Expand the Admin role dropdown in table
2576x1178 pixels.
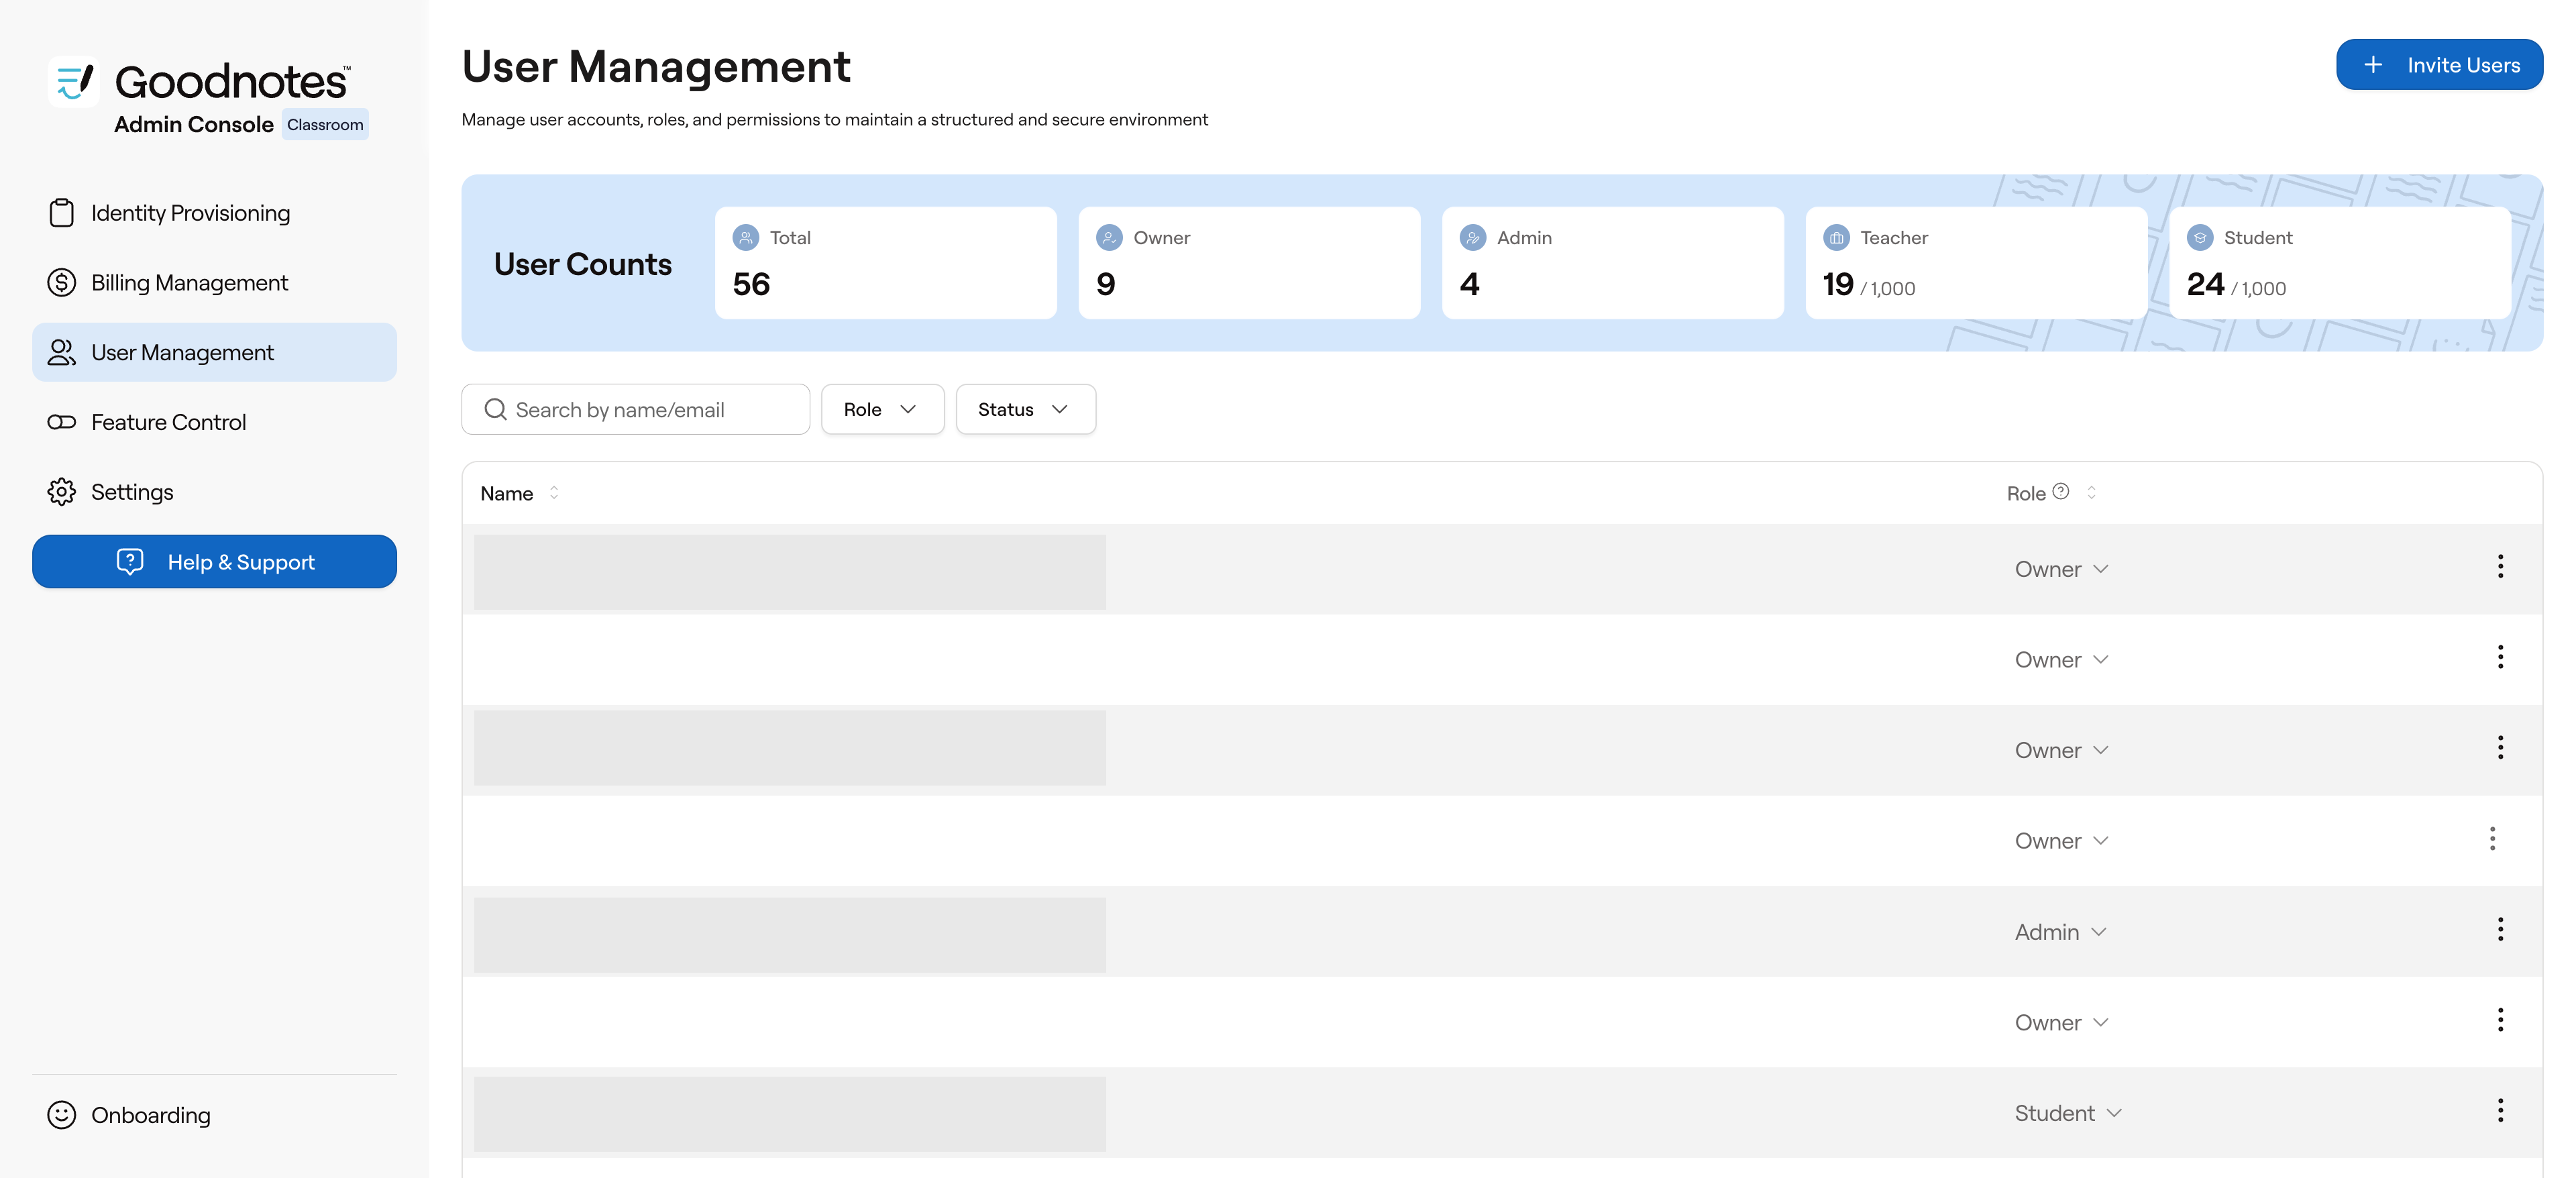click(2060, 932)
